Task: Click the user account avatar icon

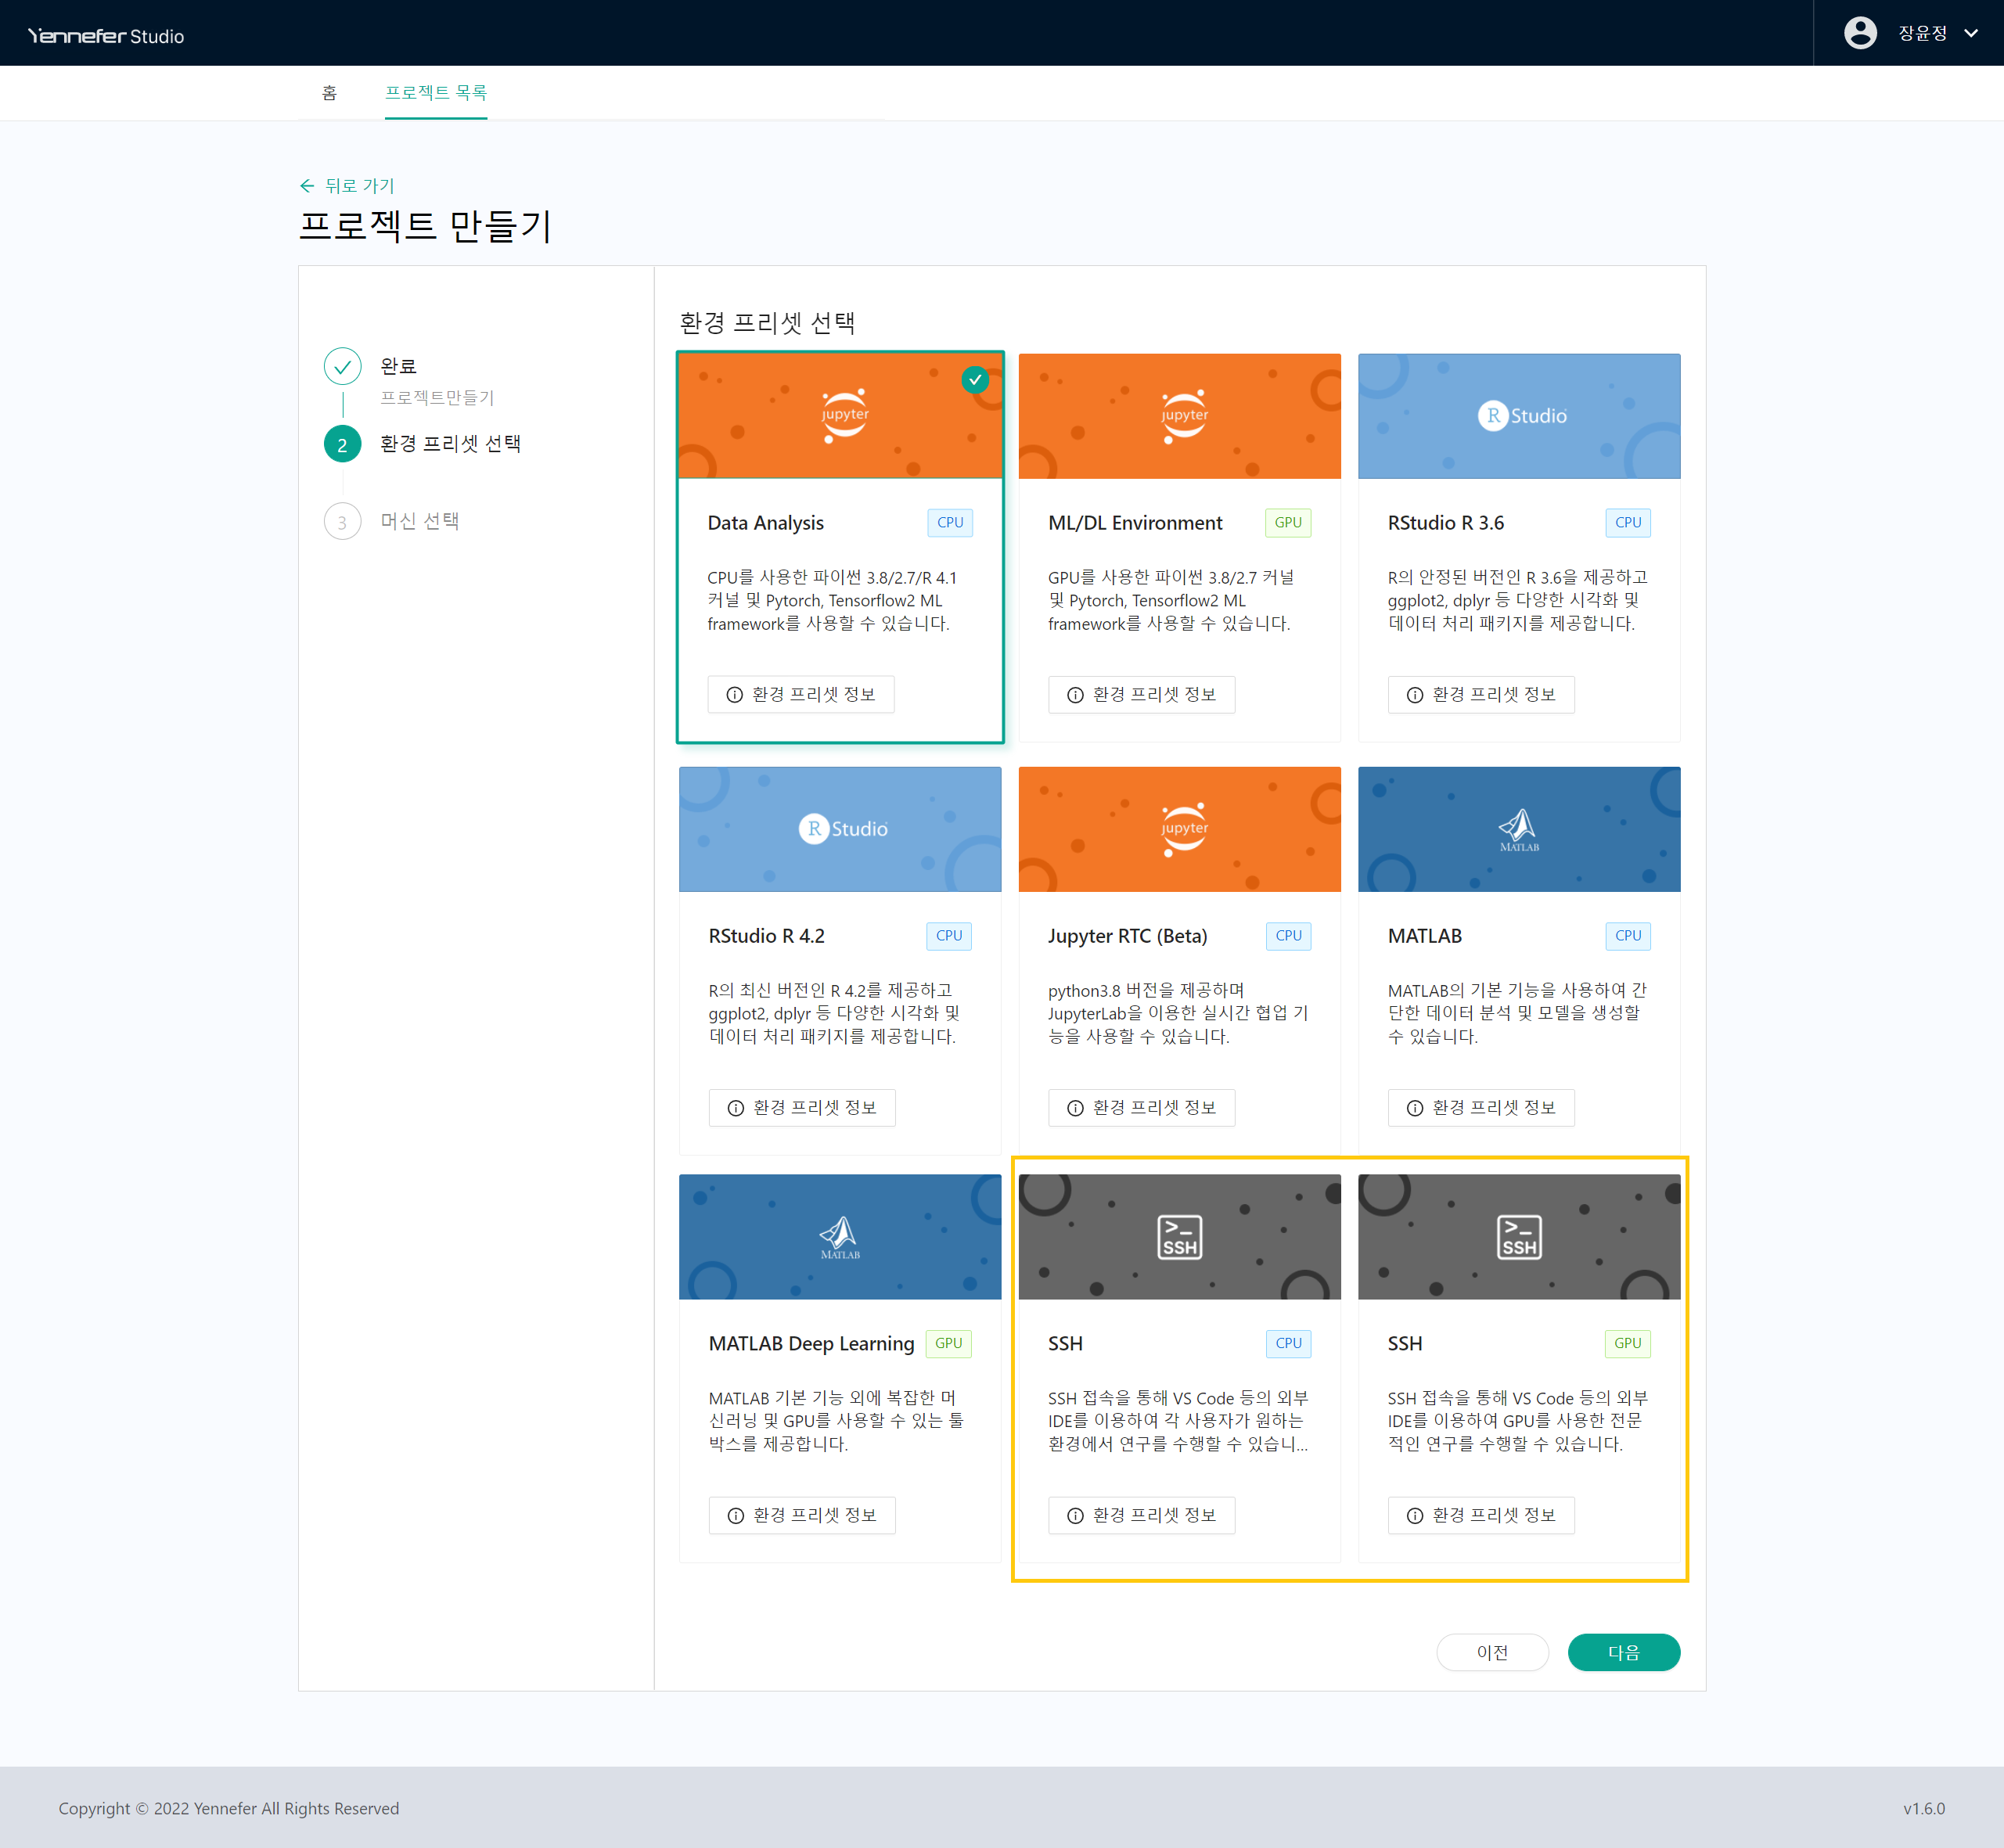Action: (x=1859, y=33)
